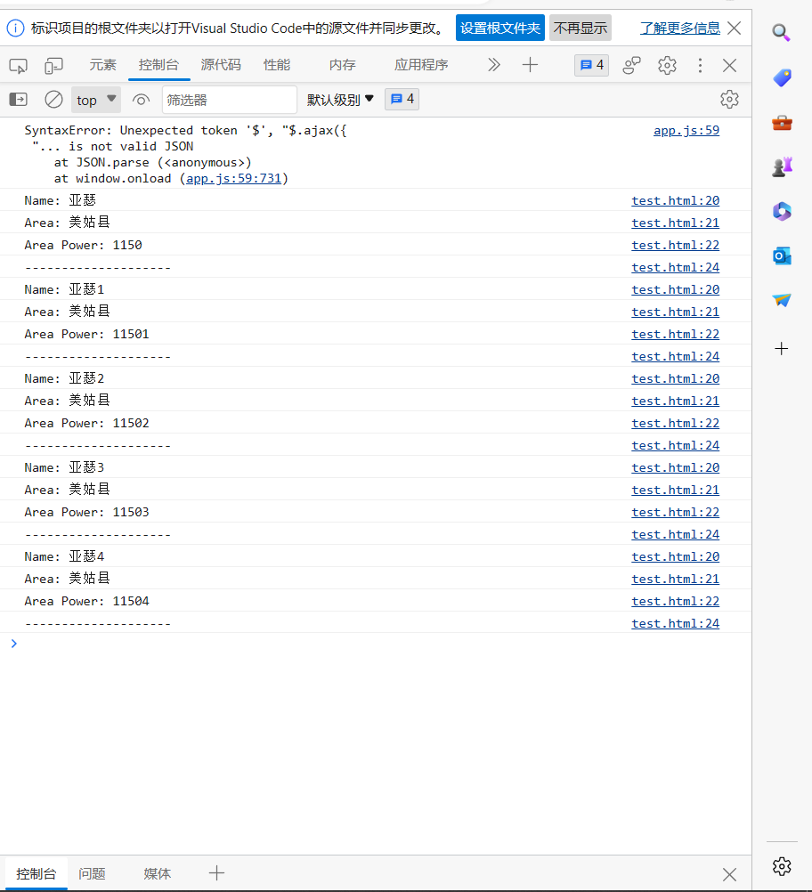Open the app.js:59 source link

686,131
